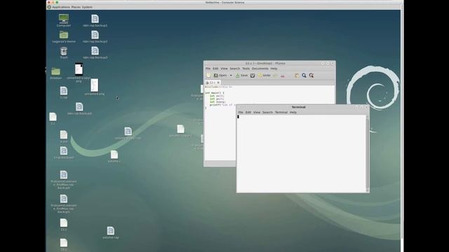Select the ndm.rap.backup1 file icon

coord(95,19)
